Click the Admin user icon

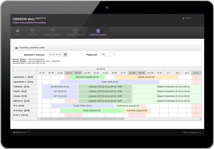click(183, 18)
